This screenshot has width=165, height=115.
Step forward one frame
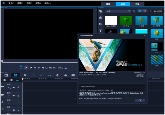39,68
